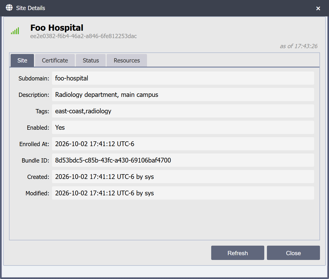Click the Close button
The height and width of the screenshot is (279, 329).
(x=293, y=253)
